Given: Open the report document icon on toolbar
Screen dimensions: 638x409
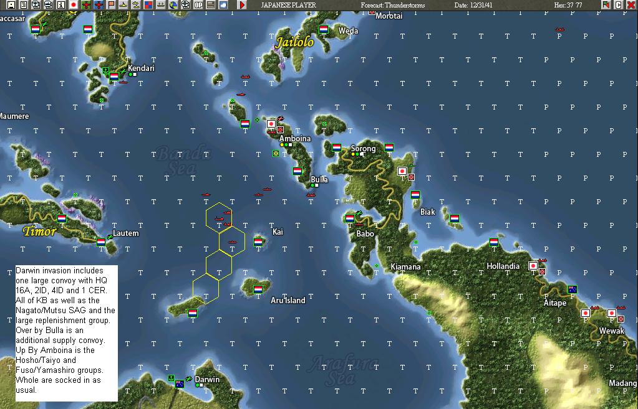Looking at the screenshot, I should (x=23, y=4).
